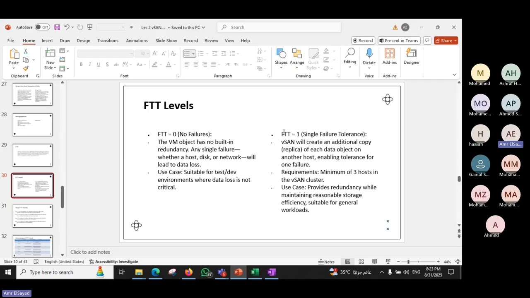Open Add-ins from the ribbon
Viewport: 530px width, 298px height.
coord(390,57)
